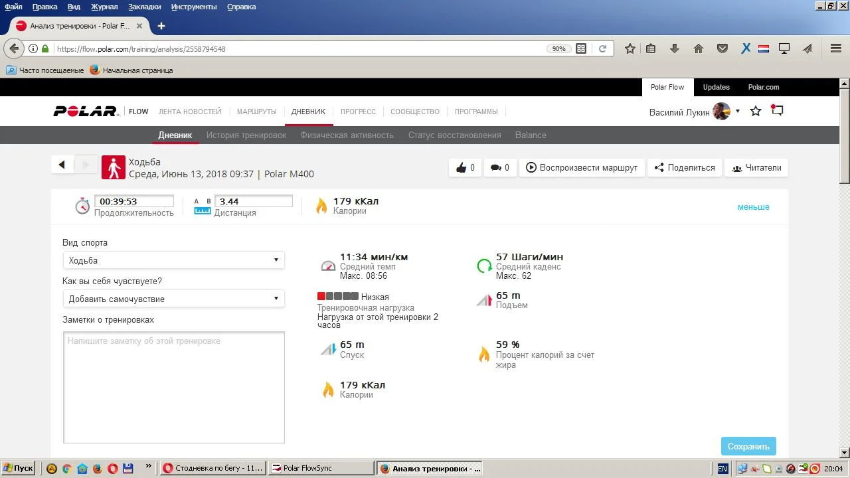Open the Firefox hamburger menu
Screen dimensions: 850x478
click(836, 48)
